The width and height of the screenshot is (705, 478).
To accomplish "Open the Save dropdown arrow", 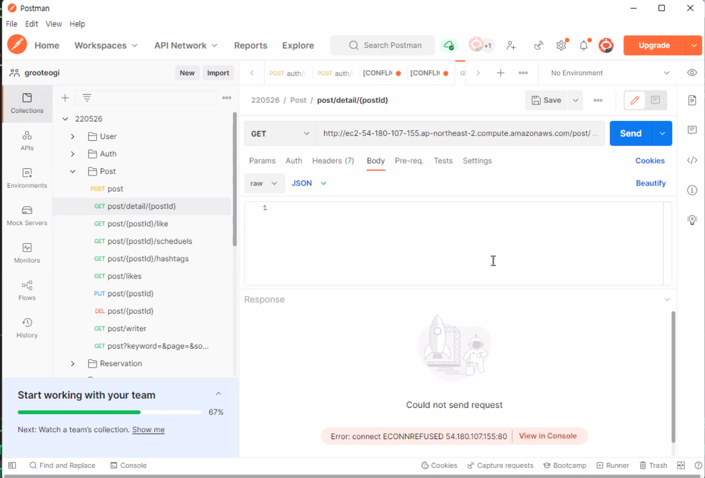I will point(576,100).
